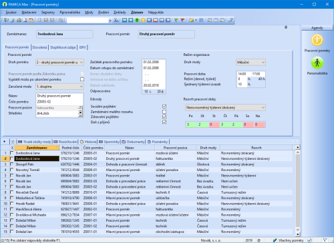The width and height of the screenshot is (334, 243).
Task: Click the help question mark toolbar icon
Action: pos(230,20)
